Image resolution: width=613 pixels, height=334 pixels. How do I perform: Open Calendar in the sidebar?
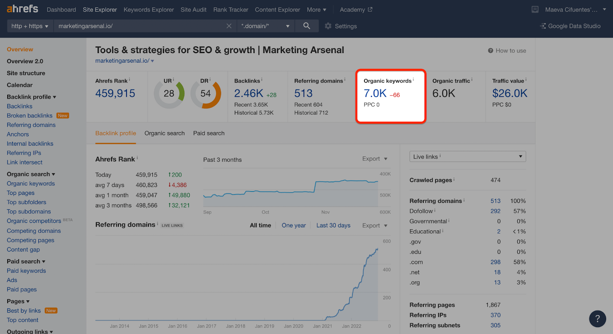(x=20, y=85)
